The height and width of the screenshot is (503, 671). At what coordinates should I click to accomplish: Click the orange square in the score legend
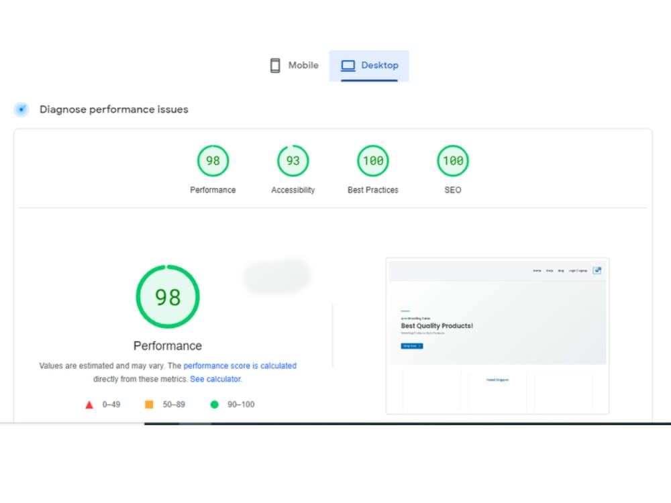150,404
